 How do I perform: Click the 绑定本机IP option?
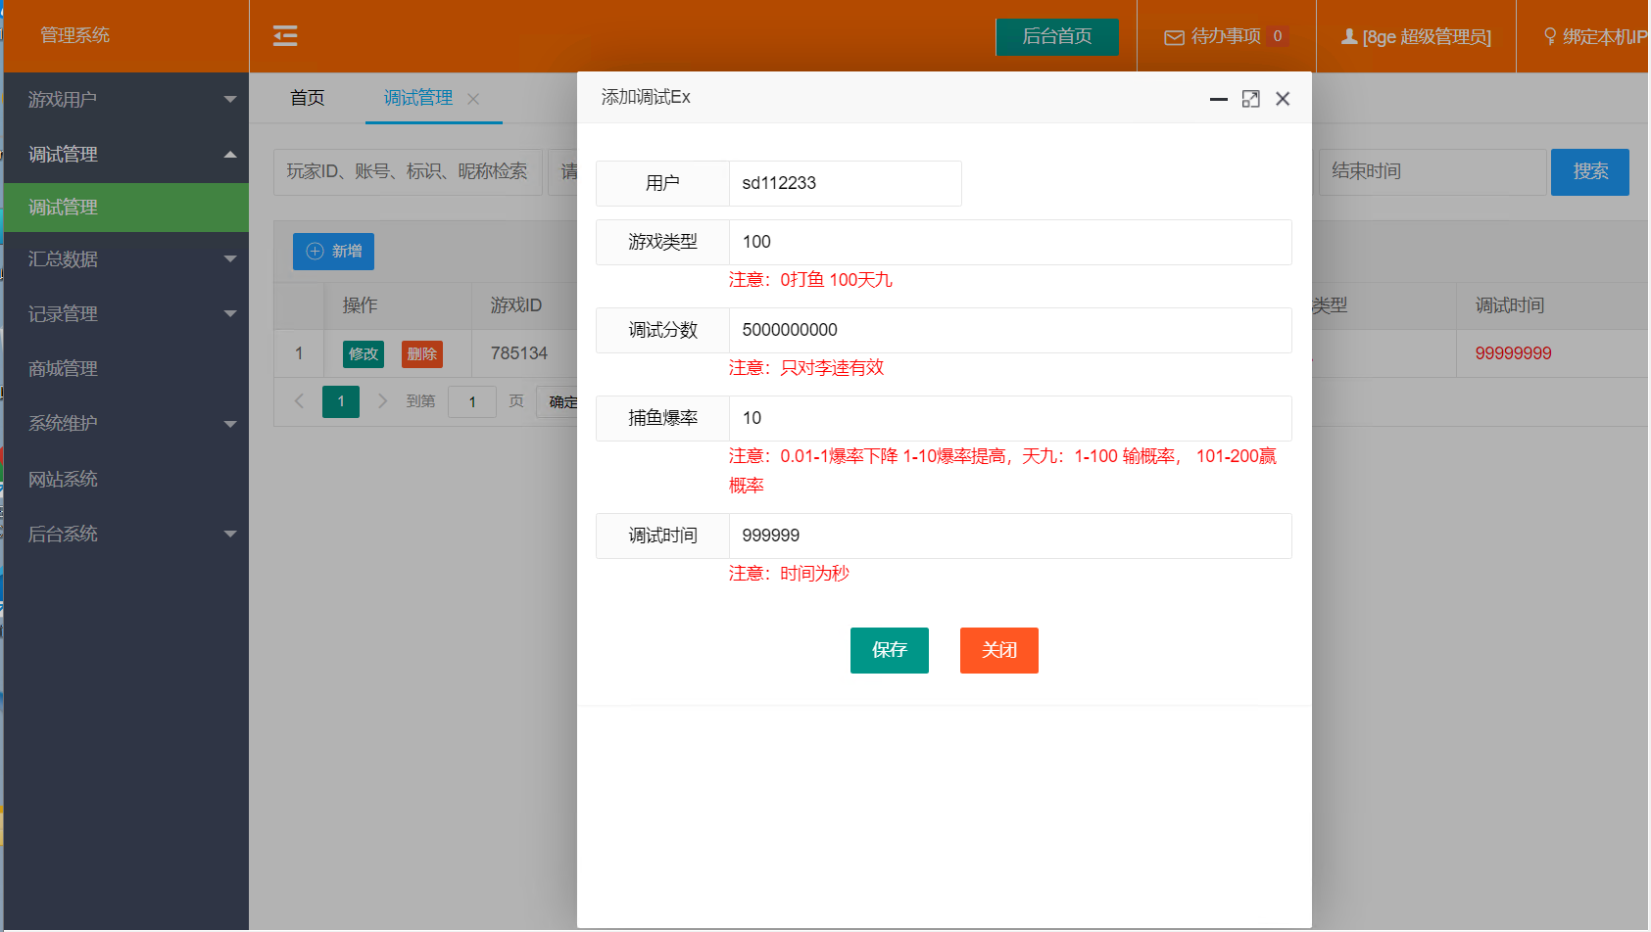tap(1594, 36)
